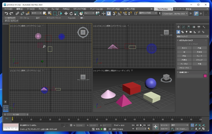The width and height of the screenshot is (212, 134).
Task: Click the Redo arrow in the main toolbar
Action: coord(11,13)
